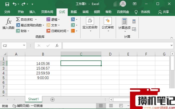Select the 公式 tab
This screenshot has height=109, width=175.
62,12
